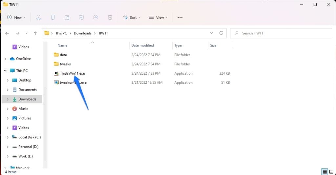Click 3/21/2022 12:55 AM date cell
Viewport: 336px width, 175px height.
pyautogui.click(x=147, y=82)
